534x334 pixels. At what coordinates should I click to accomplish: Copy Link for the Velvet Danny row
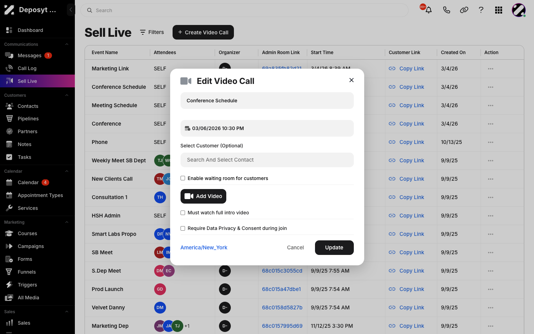click(x=406, y=308)
